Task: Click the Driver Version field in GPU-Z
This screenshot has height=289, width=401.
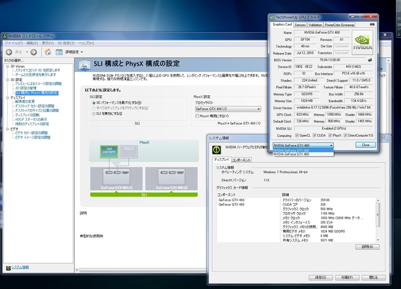Action: (x=334, y=108)
